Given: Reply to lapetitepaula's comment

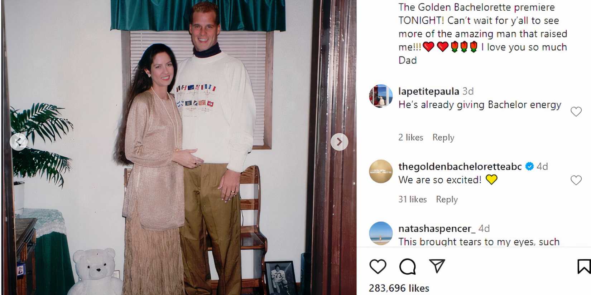Looking at the screenshot, I should pyautogui.click(x=443, y=137).
